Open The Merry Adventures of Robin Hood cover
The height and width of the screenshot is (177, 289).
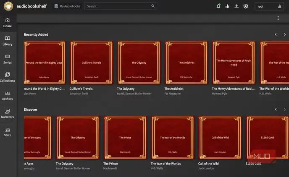234,62
